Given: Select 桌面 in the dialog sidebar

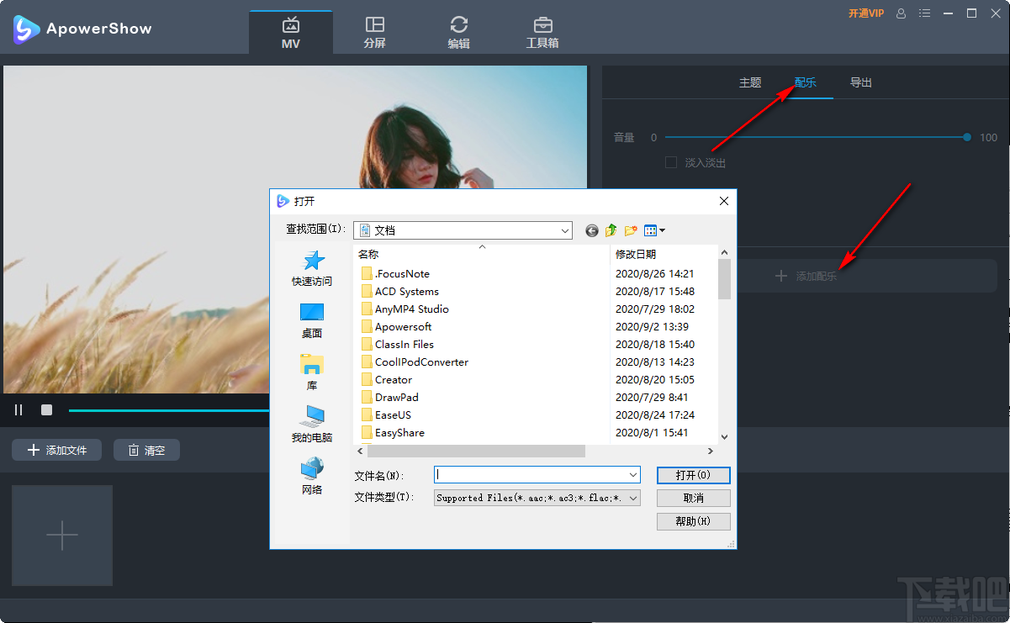Looking at the screenshot, I should tap(312, 321).
